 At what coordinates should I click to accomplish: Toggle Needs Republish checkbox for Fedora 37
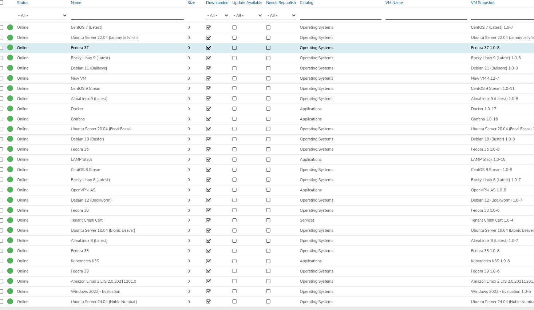(268, 48)
